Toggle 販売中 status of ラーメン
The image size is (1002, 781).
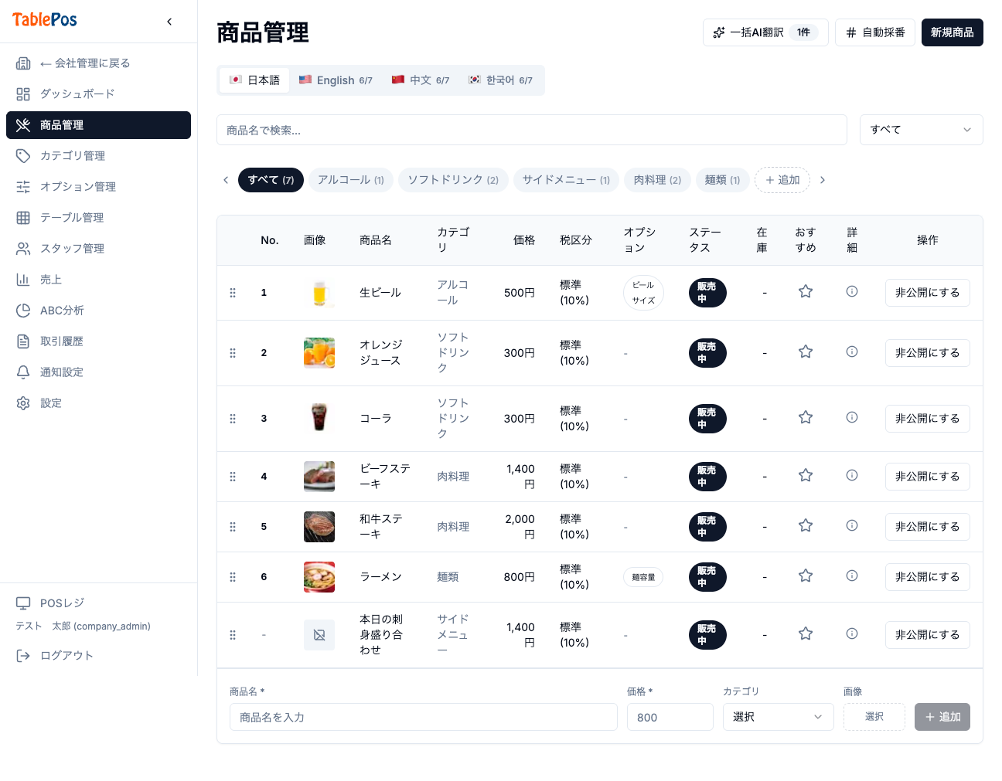coord(707,577)
